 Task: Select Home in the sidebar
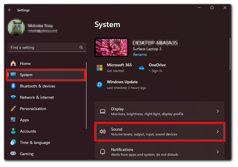click(25, 63)
